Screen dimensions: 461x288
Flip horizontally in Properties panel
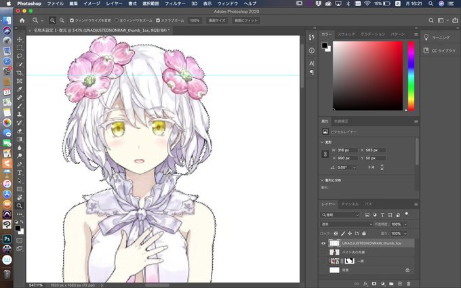click(x=371, y=167)
